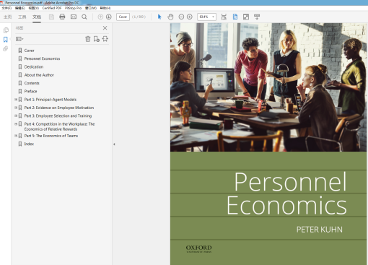The height and width of the screenshot is (265, 368).
Task: Click the page number input field
Action: click(x=123, y=17)
